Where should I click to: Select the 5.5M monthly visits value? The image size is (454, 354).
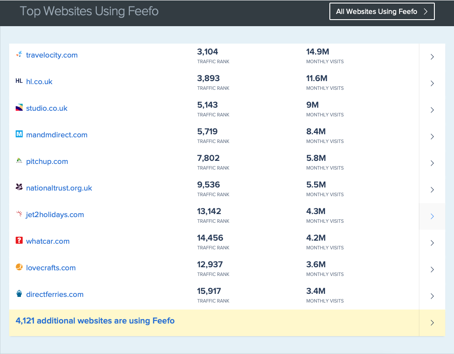(316, 185)
